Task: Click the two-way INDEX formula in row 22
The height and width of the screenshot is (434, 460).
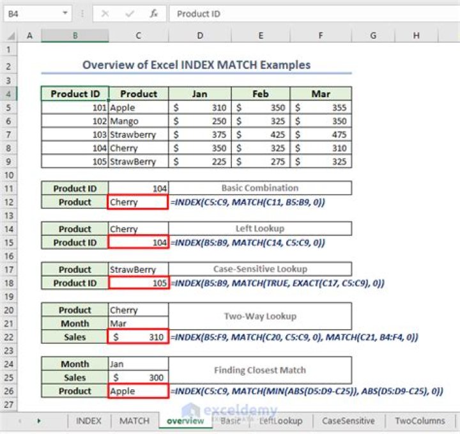Action: (x=295, y=337)
